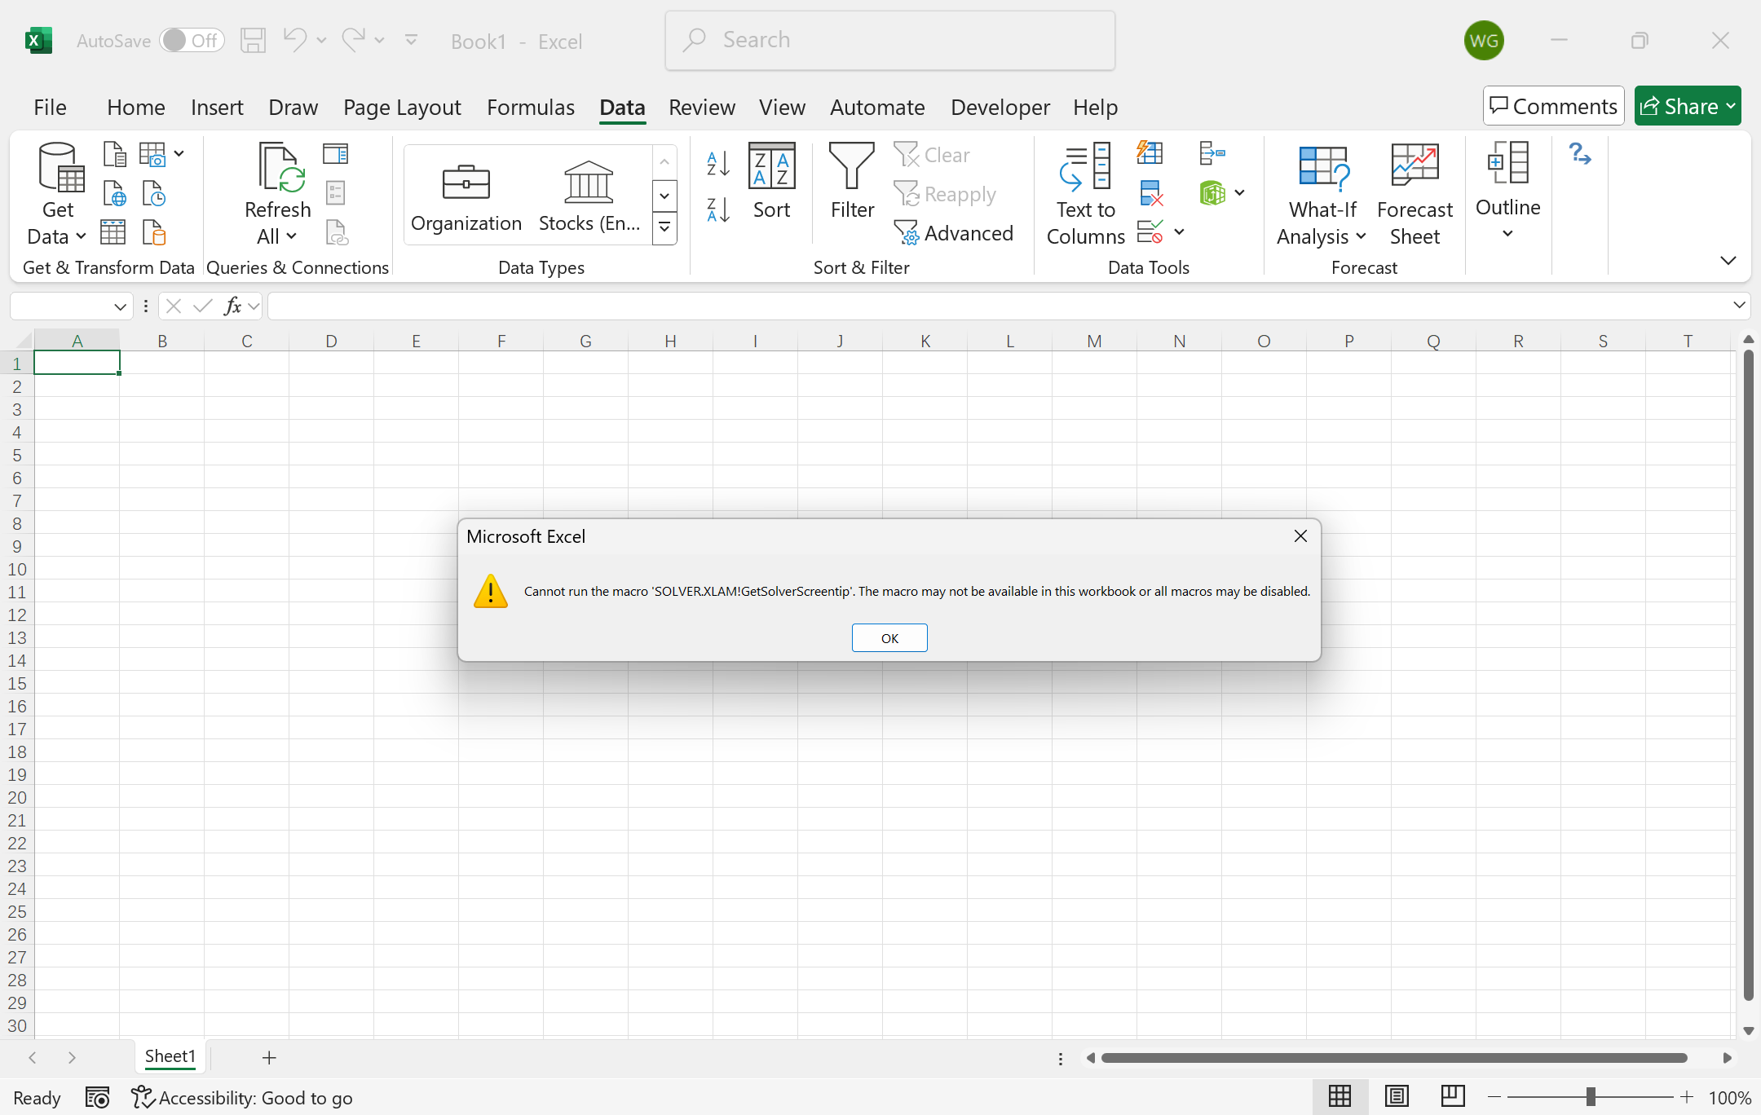Screen dimensions: 1761x1115
Task: Open Text to Columns wizard
Action: tap(1085, 195)
